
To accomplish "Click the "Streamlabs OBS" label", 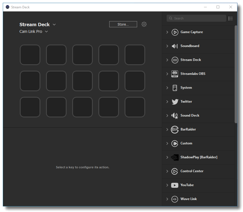I will [193, 74].
